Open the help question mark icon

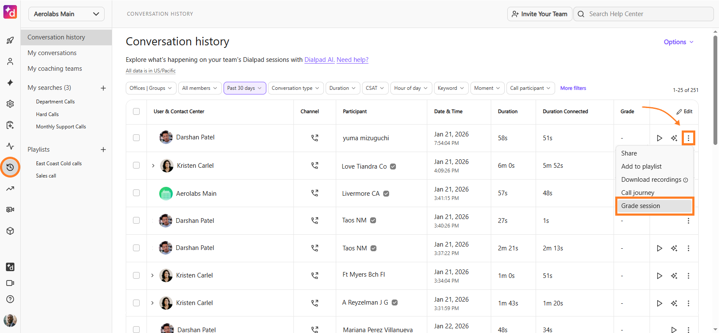coord(10,299)
